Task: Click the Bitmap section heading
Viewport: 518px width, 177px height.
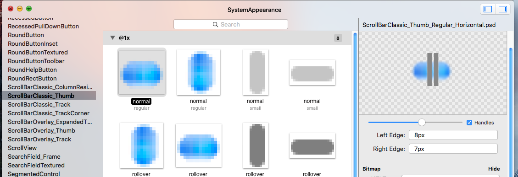Action: pyautogui.click(x=372, y=169)
